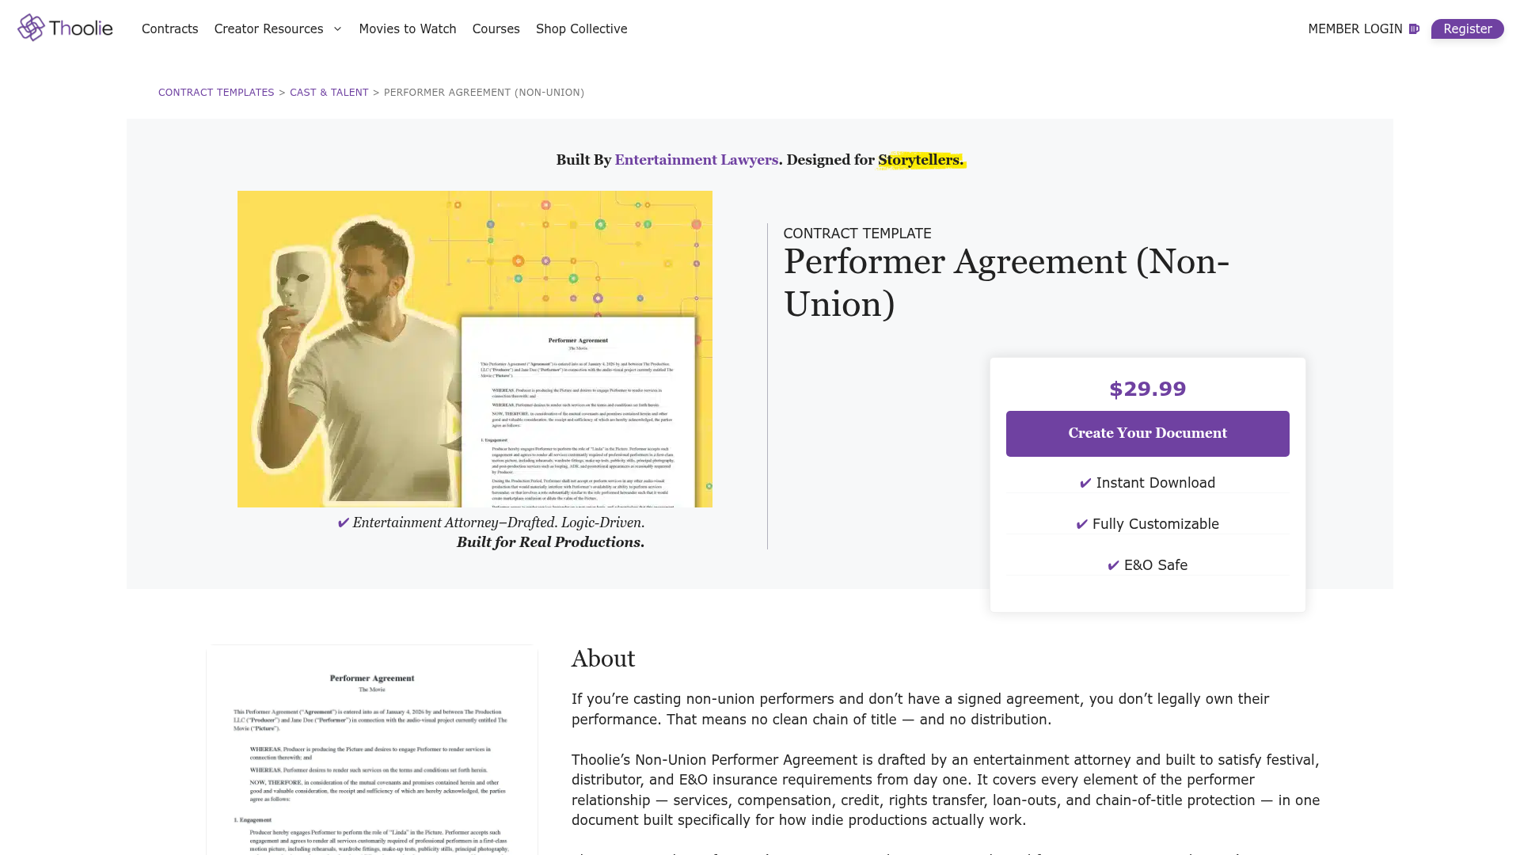Click the About heading
Screen dimensions: 1520x855
(x=603, y=659)
